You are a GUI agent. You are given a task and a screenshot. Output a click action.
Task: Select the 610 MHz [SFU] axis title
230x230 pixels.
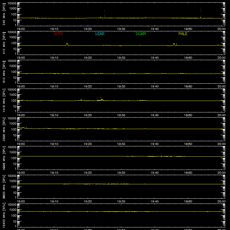click(4, 72)
